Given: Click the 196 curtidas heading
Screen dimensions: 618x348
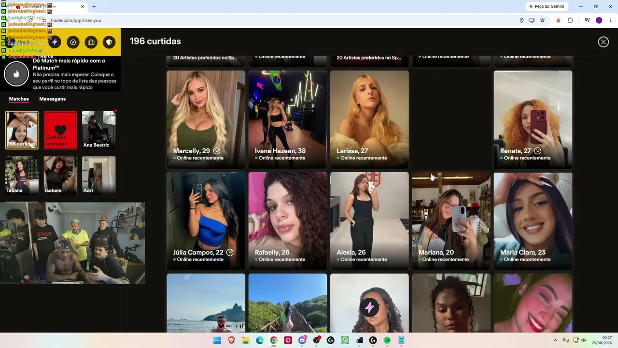Looking at the screenshot, I should 155,42.
